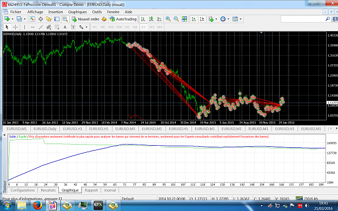Click the search magnifier icon
The width and height of the screenshot is (338, 211).
328,19
